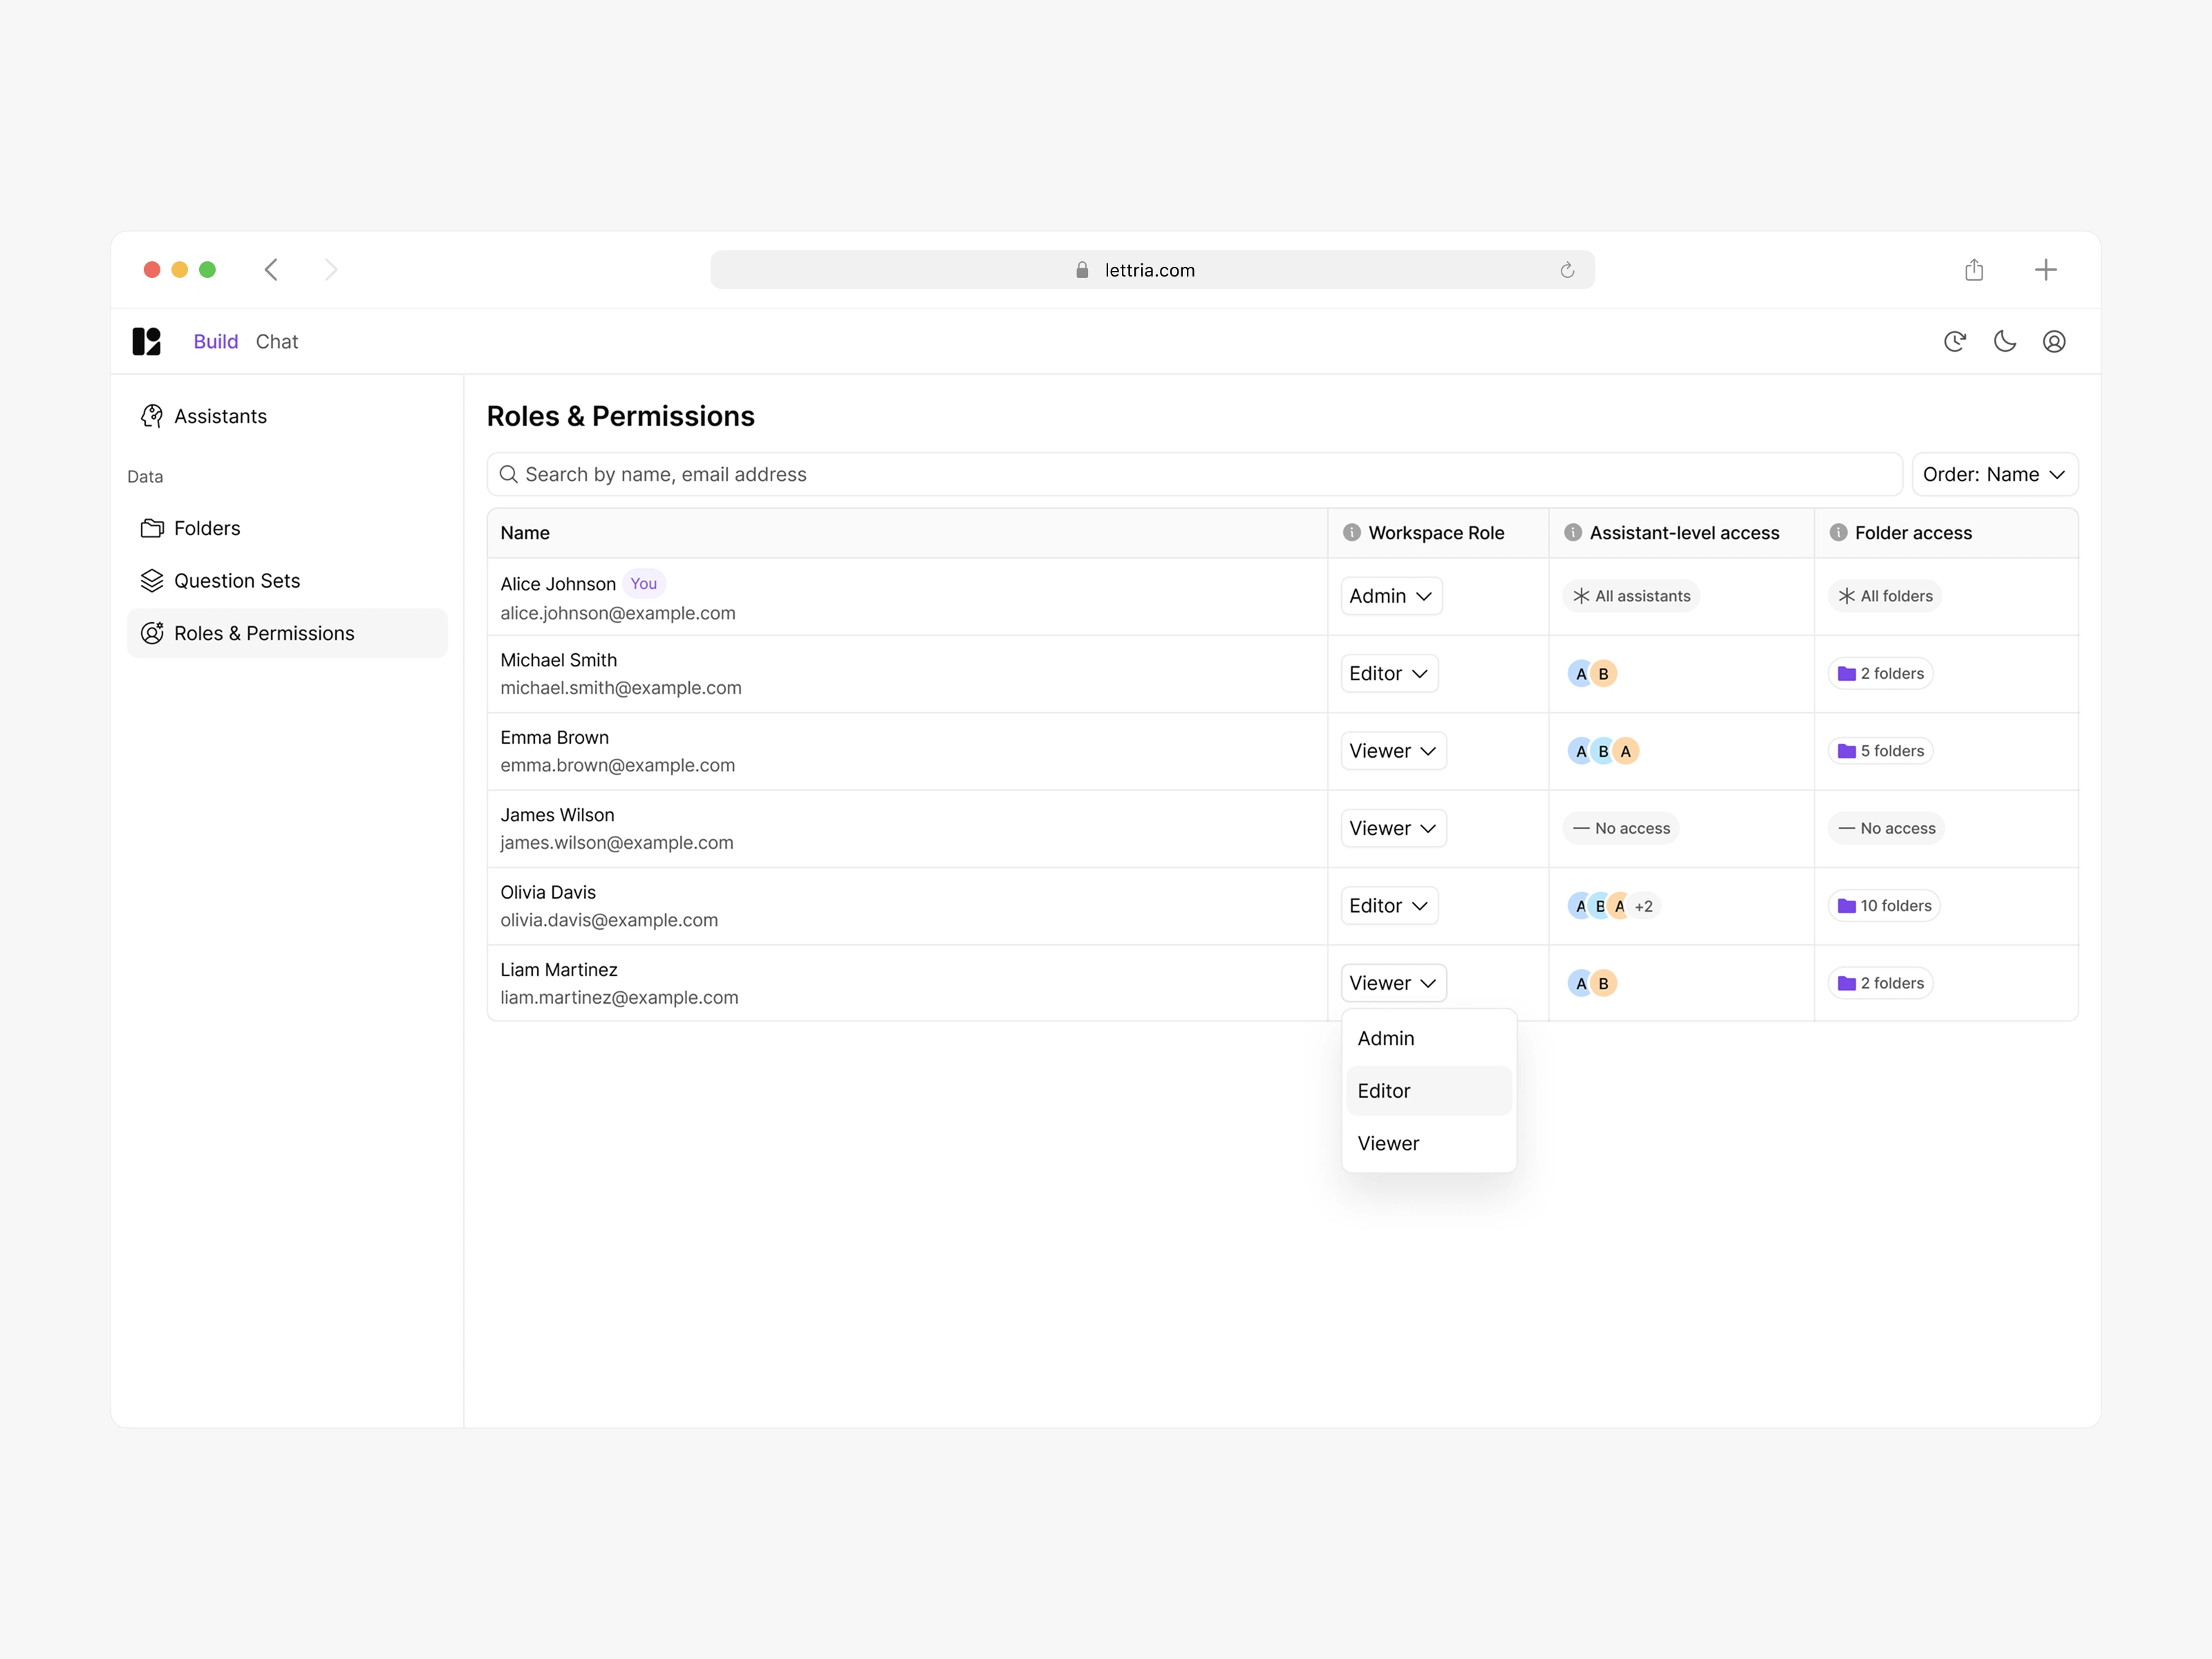This screenshot has width=2212, height=1659.
Task: Click Assistant-level access info icon
Action: 1572,532
